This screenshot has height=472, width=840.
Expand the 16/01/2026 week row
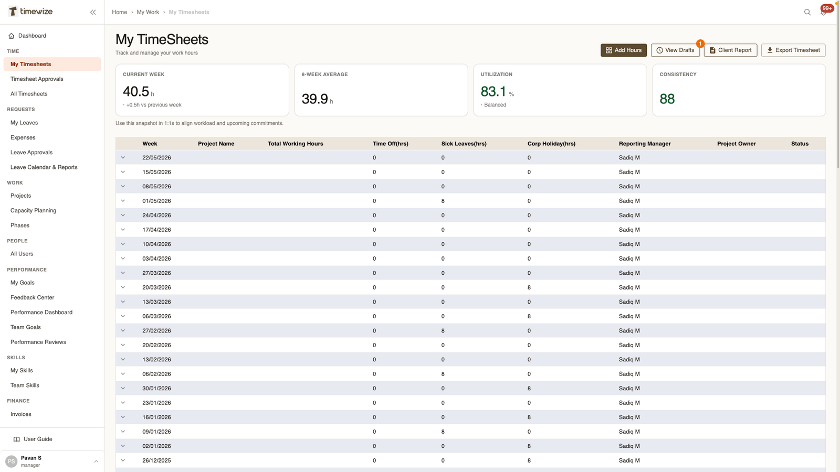(x=123, y=417)
